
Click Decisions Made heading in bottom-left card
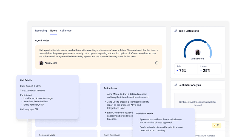click(47, 135)
